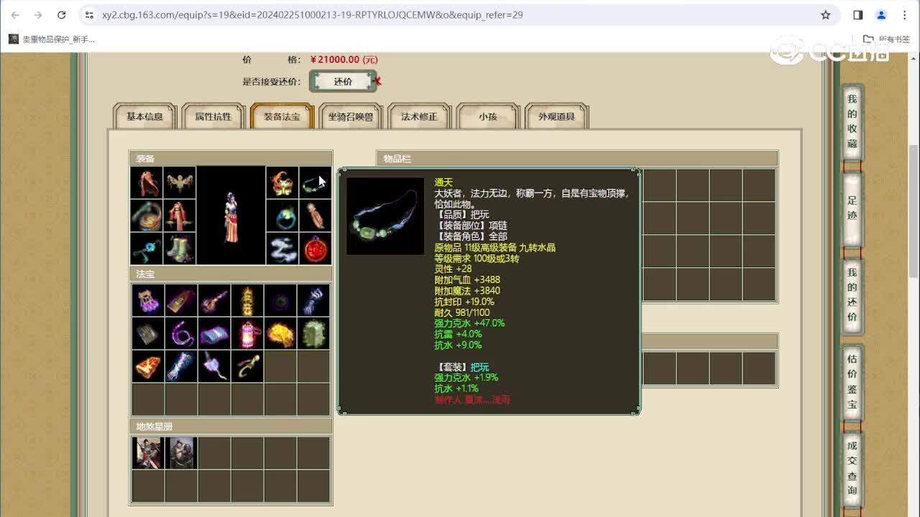Click the 还价 bargain button
This screenshot has width=920, height=517.
pyautogui.click(x=343, y=81)
